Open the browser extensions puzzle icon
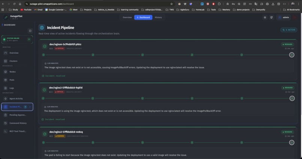 [x=219, y=4]
